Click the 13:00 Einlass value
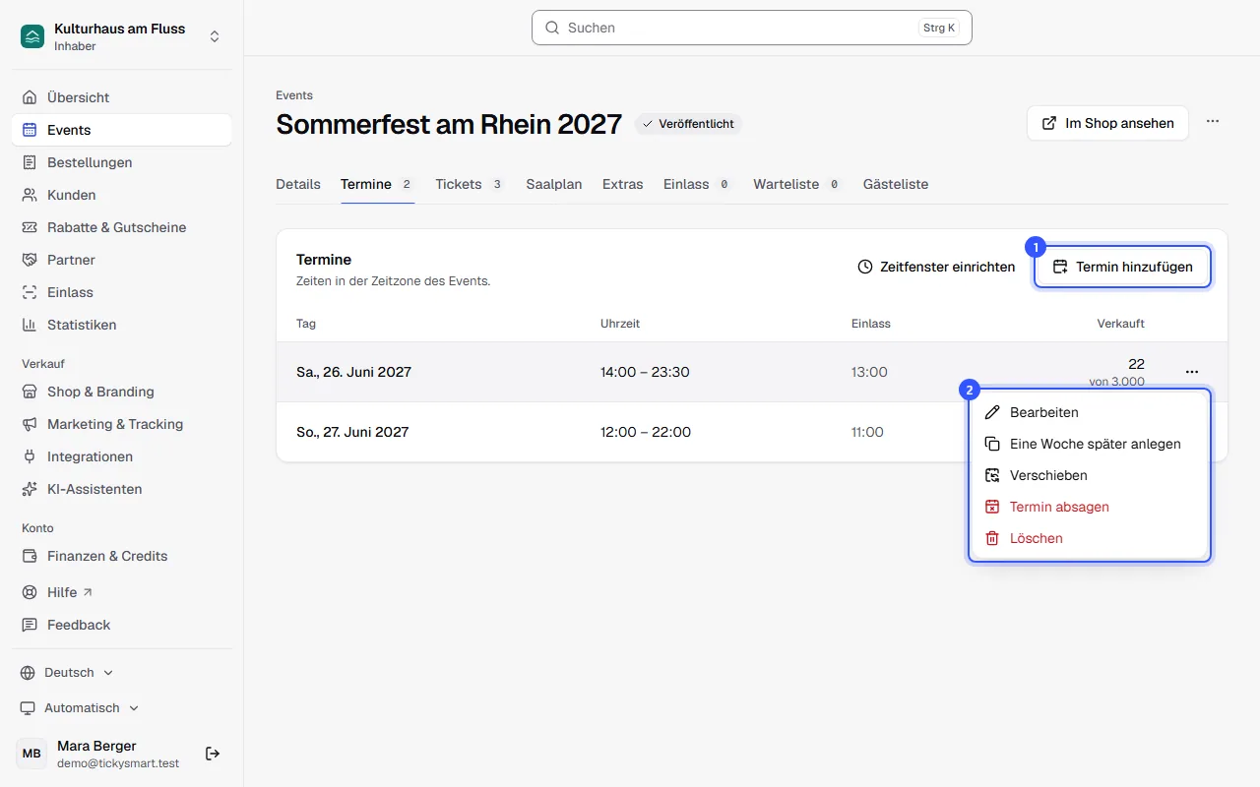Viewport: 1260px width, 787px height. tap(869, 372)
